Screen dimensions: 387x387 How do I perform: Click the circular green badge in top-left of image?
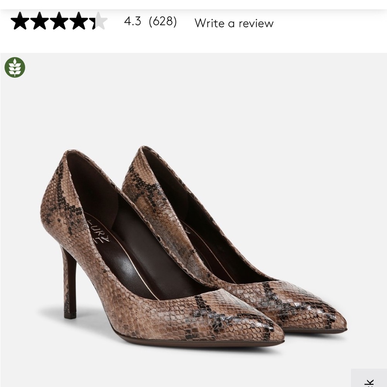click(x=14, y=68)
